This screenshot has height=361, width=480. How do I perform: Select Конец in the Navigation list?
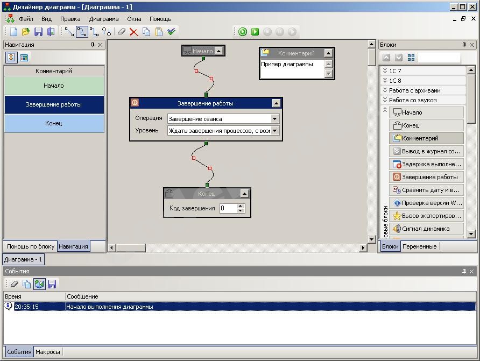click(x=54, y=123)
